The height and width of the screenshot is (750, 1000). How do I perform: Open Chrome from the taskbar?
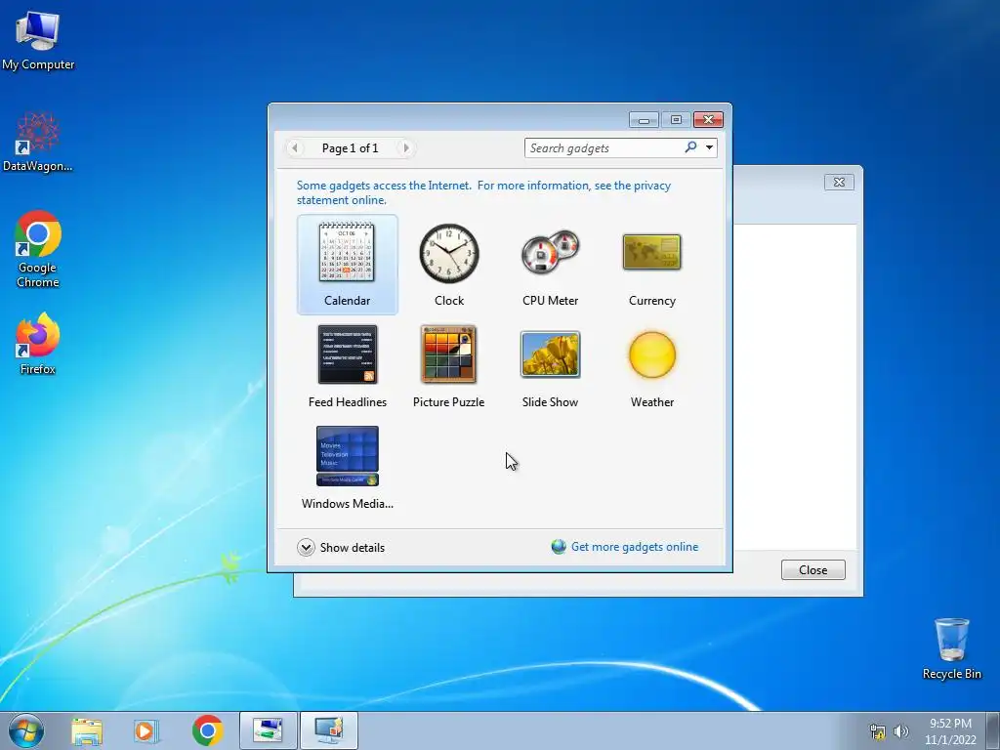tap(207, 730)
